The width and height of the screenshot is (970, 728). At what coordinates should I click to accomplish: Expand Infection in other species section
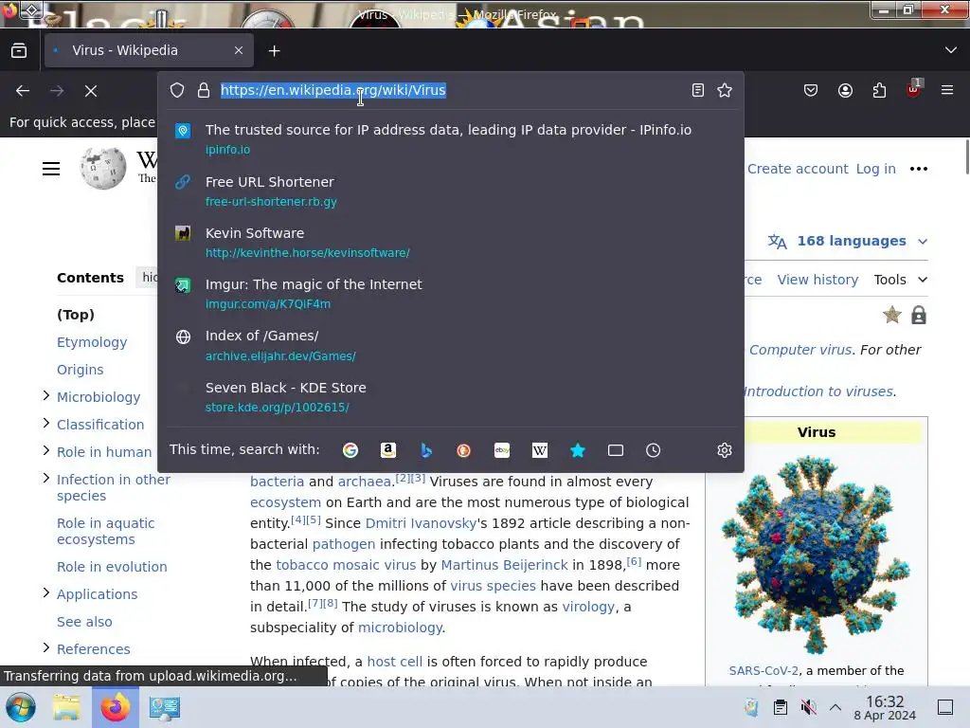pos(45,478)
